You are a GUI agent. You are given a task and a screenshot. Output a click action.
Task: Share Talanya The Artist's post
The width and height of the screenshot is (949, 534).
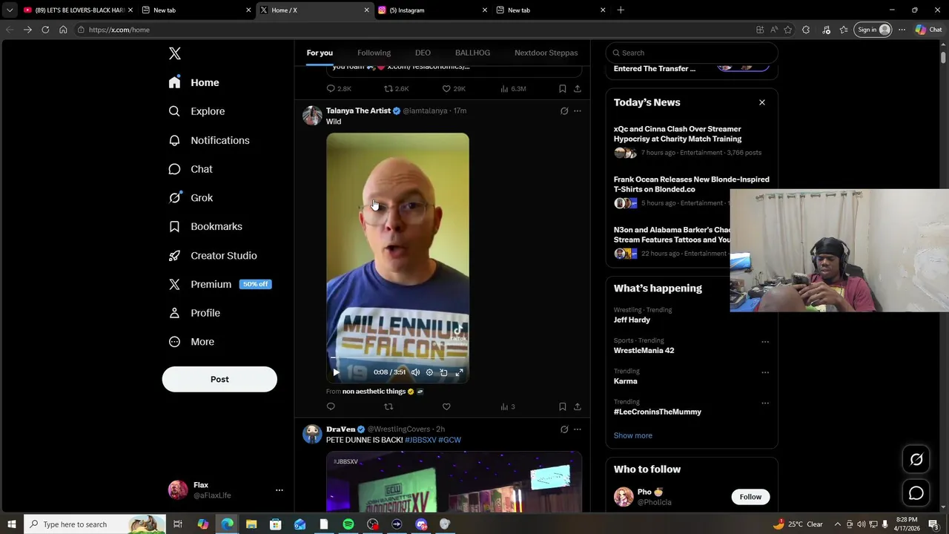pyautogui.click(x=578, y=406)
